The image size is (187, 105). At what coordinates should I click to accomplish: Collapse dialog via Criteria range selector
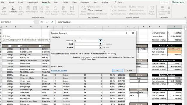click(101, 47)
